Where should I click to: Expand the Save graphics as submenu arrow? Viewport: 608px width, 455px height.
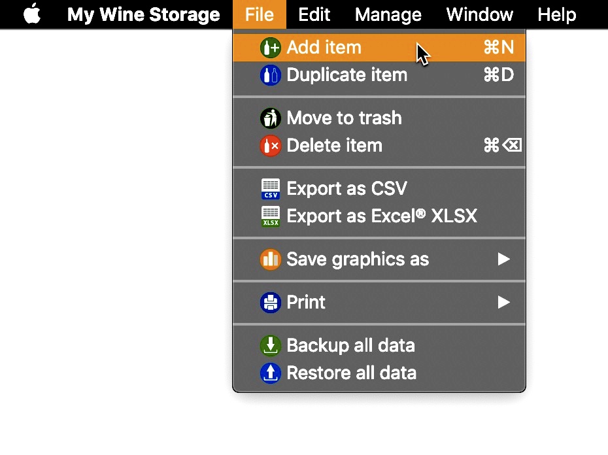pyautogui.click(x=503, y=259)
